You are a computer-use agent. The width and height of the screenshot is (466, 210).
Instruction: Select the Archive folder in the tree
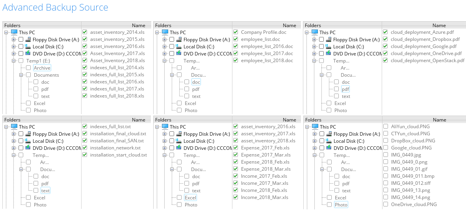[x=42, y=68]
